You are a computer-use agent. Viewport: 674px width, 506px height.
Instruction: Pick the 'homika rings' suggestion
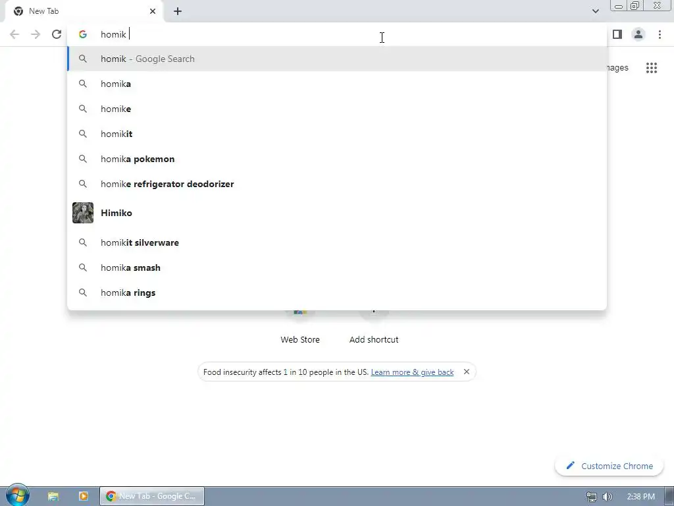tap(337, 293)
